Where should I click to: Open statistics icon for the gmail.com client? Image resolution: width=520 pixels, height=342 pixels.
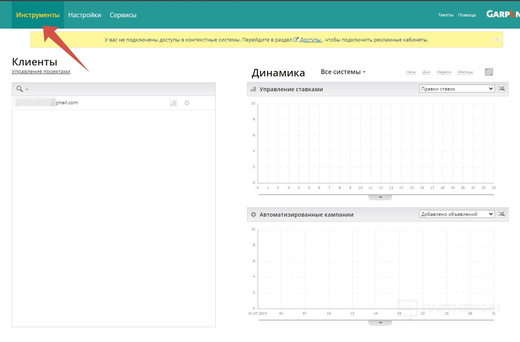pos(173,103)
